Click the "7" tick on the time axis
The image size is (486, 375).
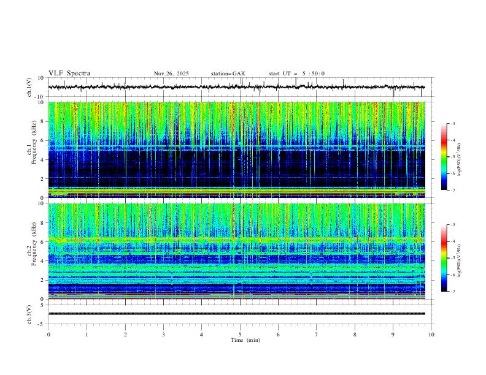click(317, 335)
